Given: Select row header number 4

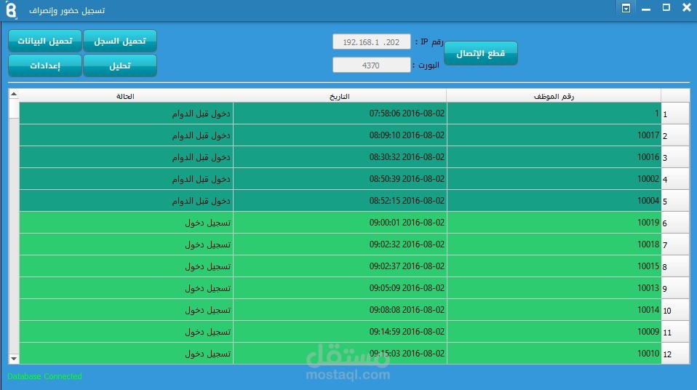Looking at the screenshot, I should point(675,179).
